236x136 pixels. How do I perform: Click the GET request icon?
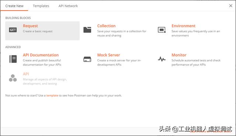point(13,30)
